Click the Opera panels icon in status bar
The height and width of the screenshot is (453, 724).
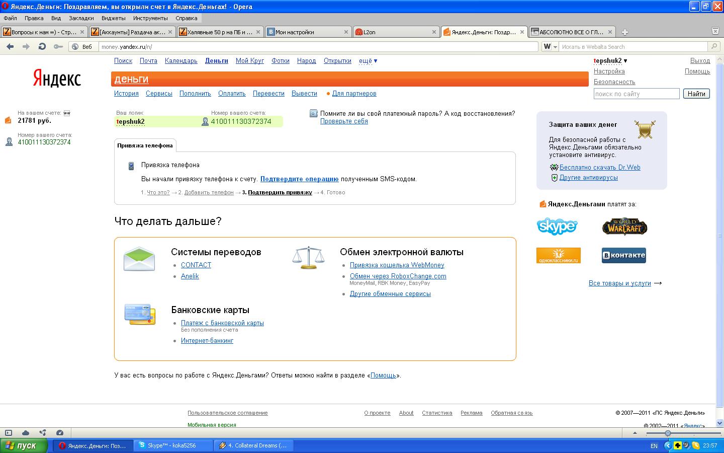tap(9, 432)
